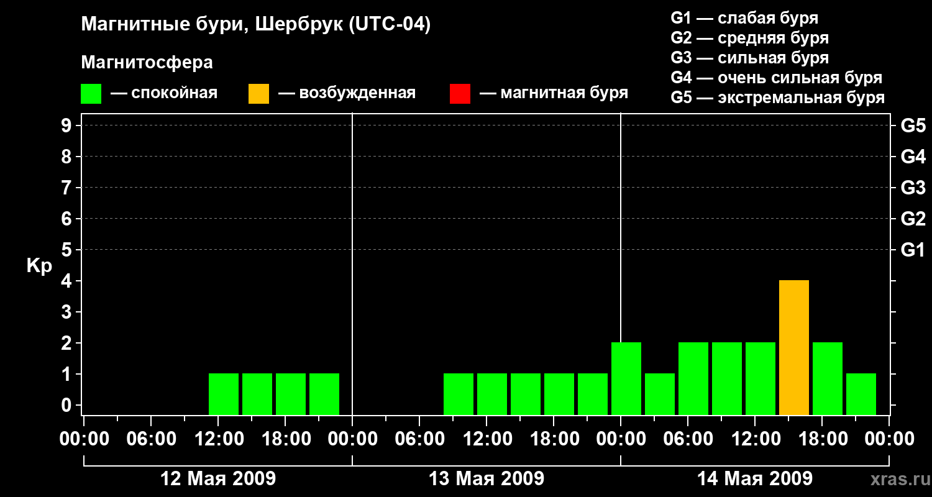932x497 pixels.
Task: Click the 'Магнитосфера' heading
Action: pos(147,63)
